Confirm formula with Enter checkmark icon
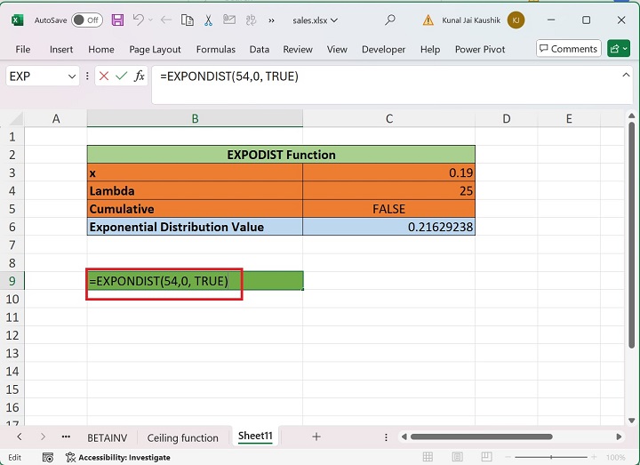 pyautogui.click(x=122, y=76)
